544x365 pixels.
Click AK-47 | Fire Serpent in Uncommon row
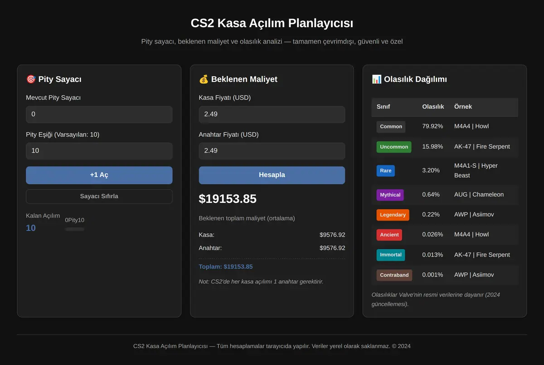482,147
